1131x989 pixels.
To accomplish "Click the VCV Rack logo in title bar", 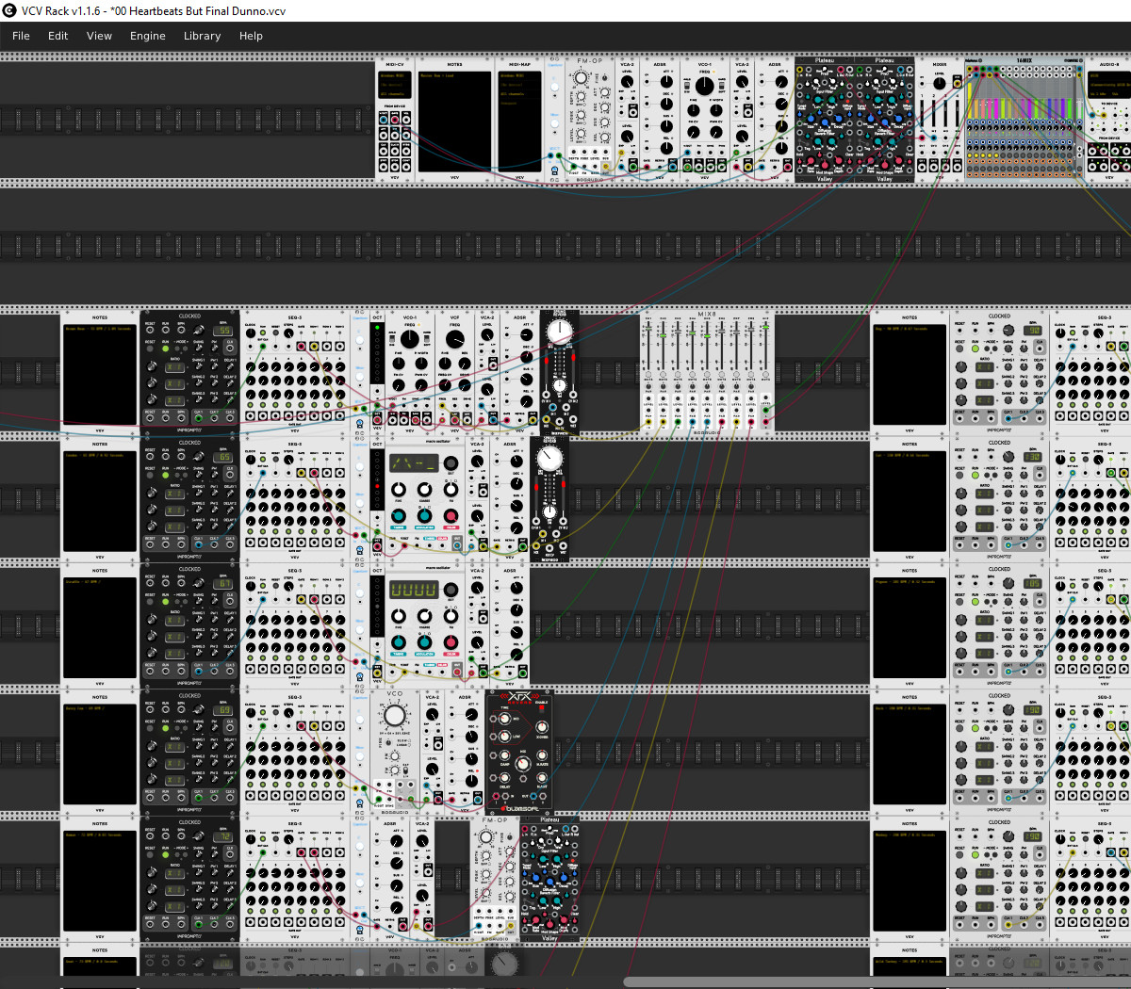I will point(9,10).
